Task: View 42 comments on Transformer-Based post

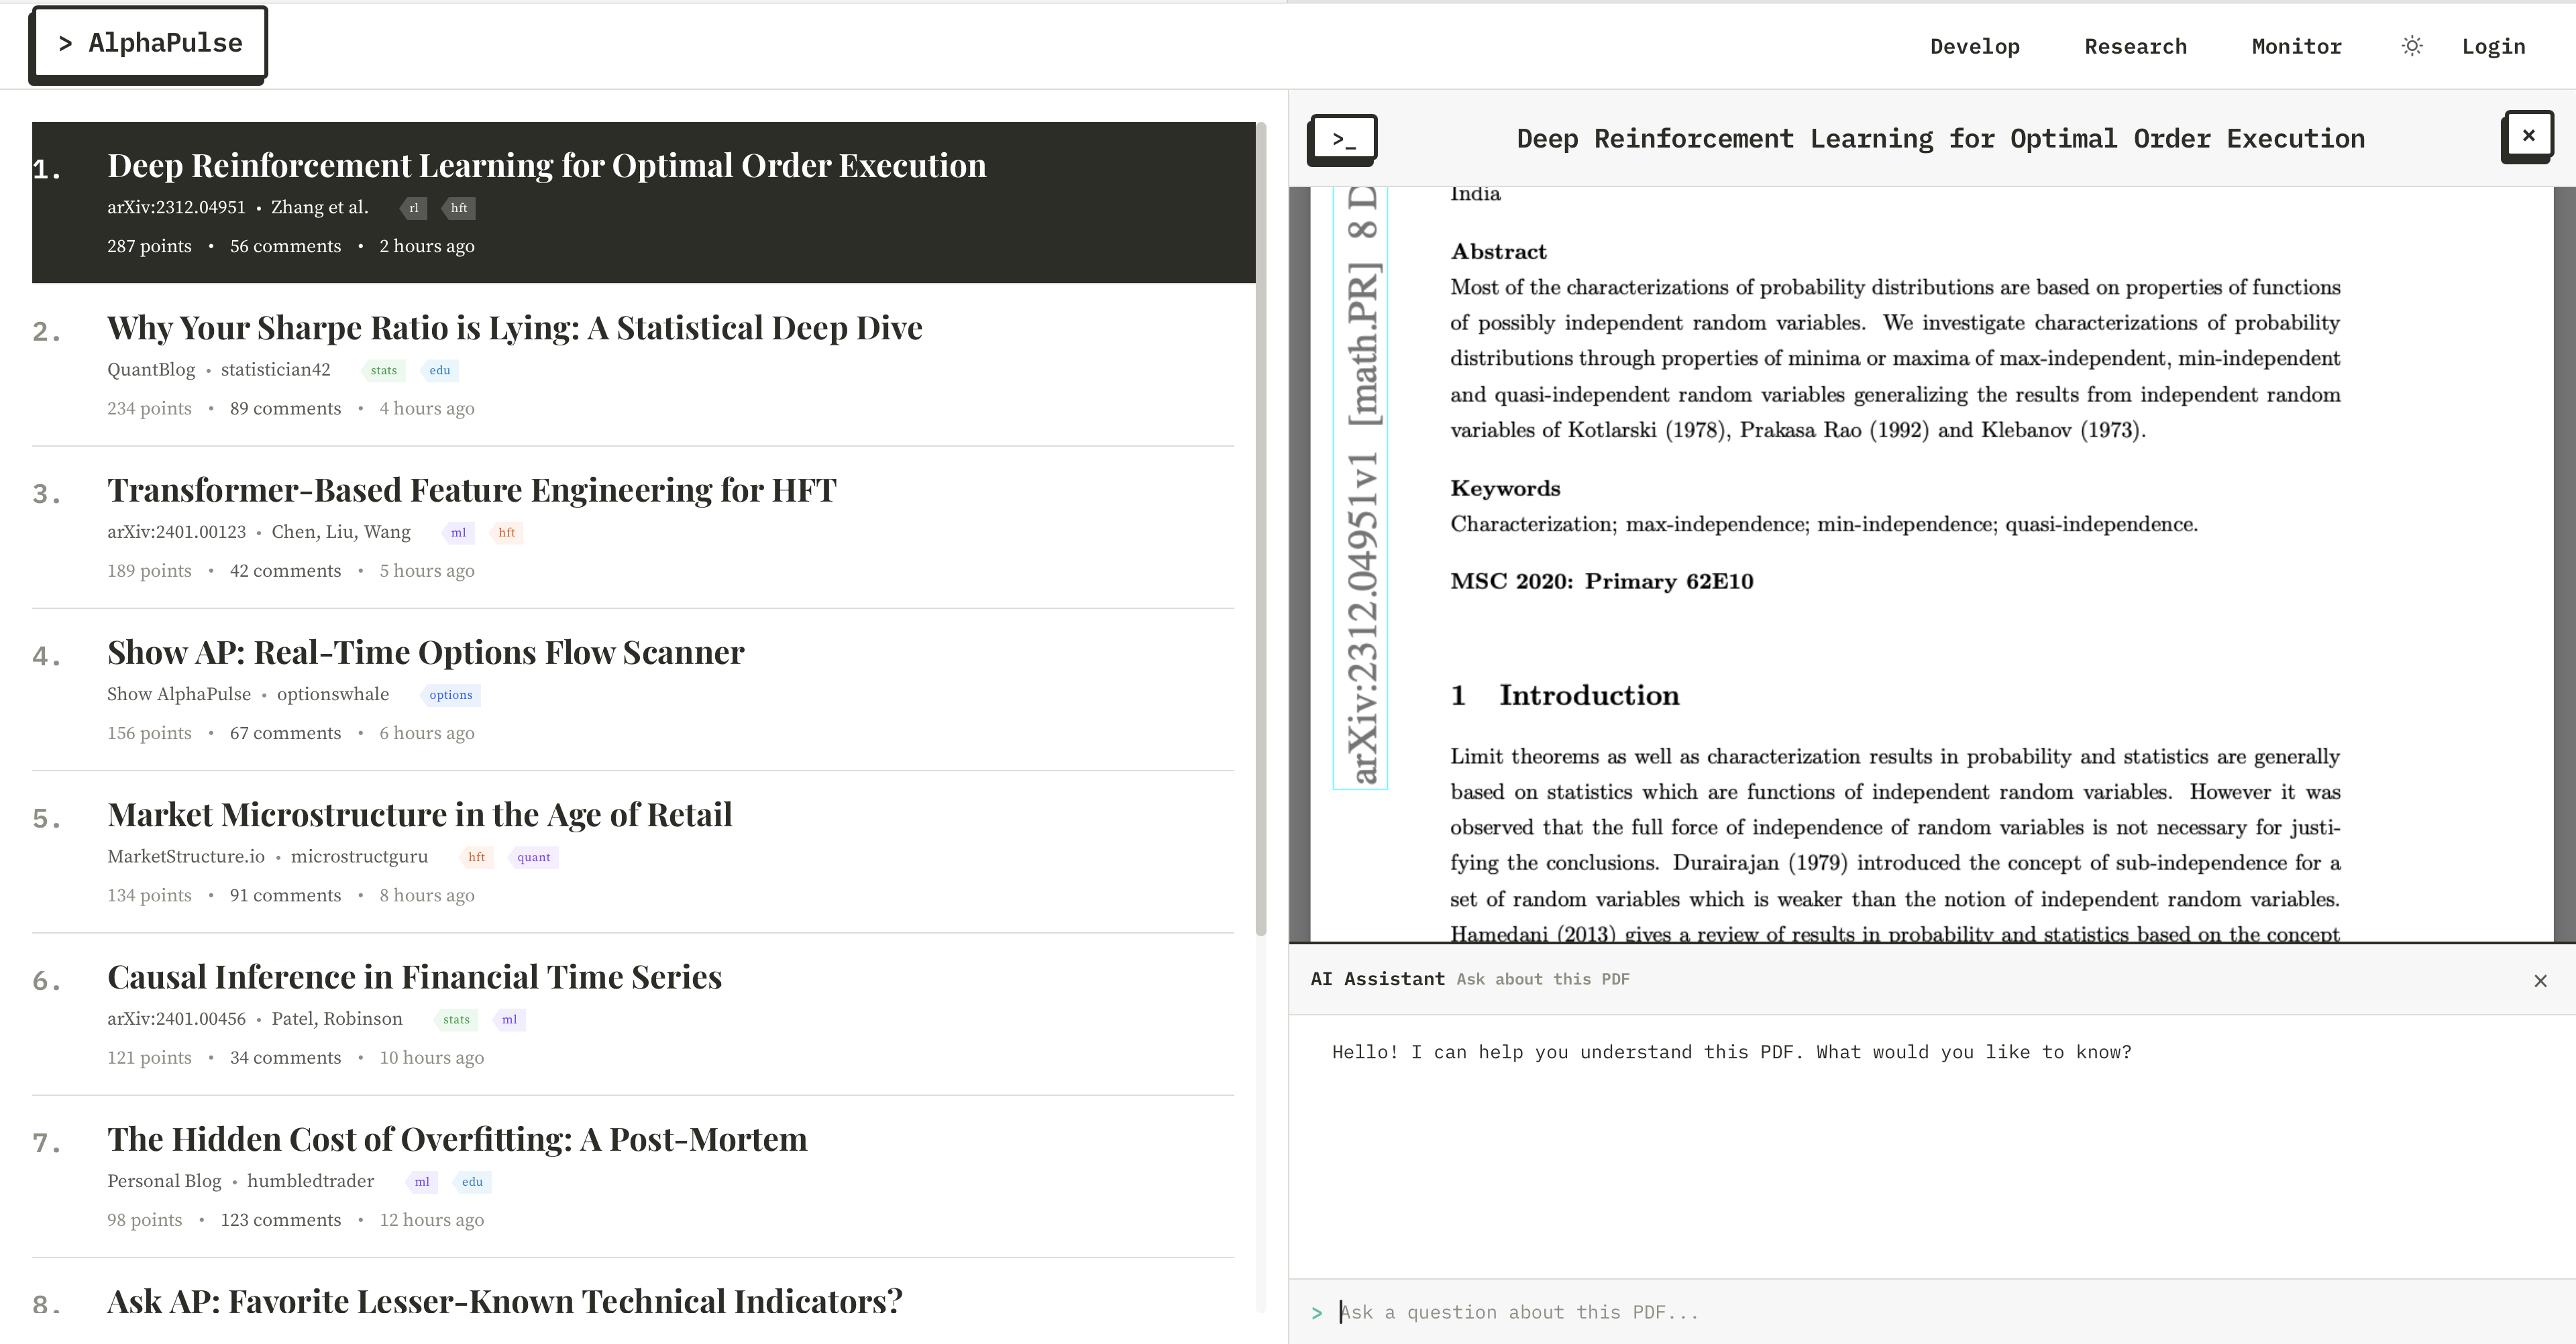Action: (x=285, y=571)
